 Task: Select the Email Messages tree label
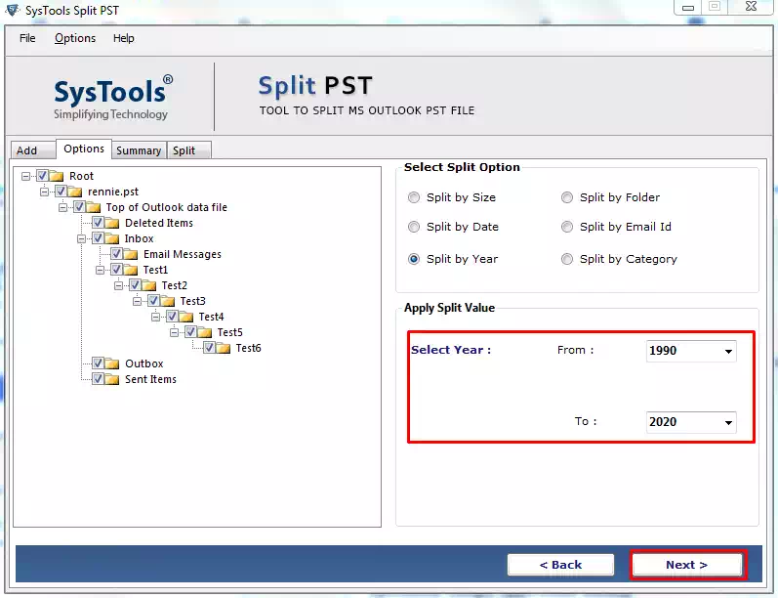pos(183,254)
